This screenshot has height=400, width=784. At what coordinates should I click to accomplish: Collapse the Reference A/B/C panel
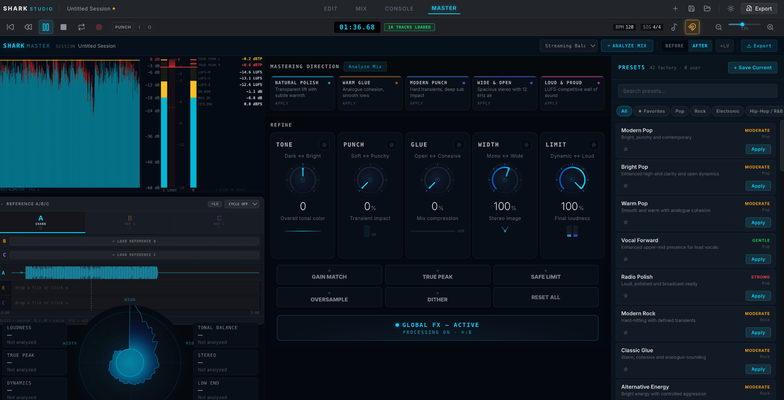tap(2, 204)
